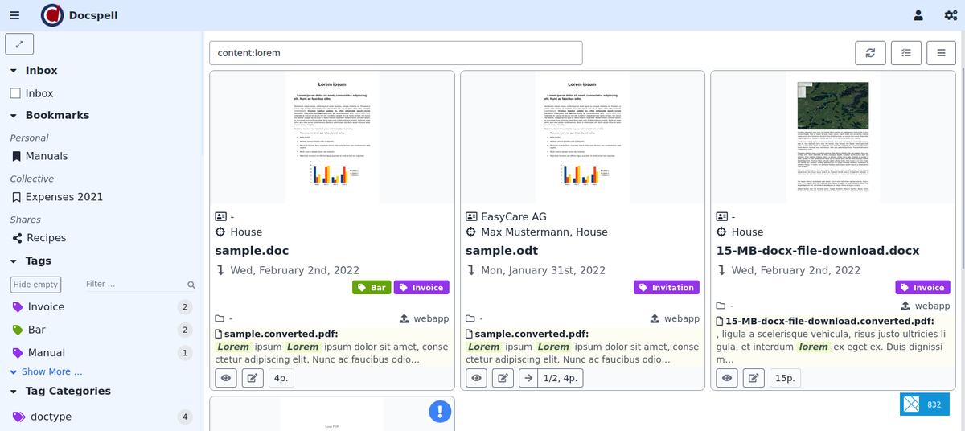
Task: Open the settings gears menu
Action: (x=950, y=15)
